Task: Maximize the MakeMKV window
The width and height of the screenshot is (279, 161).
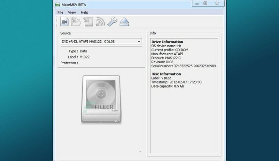Action: coord(205,3)
